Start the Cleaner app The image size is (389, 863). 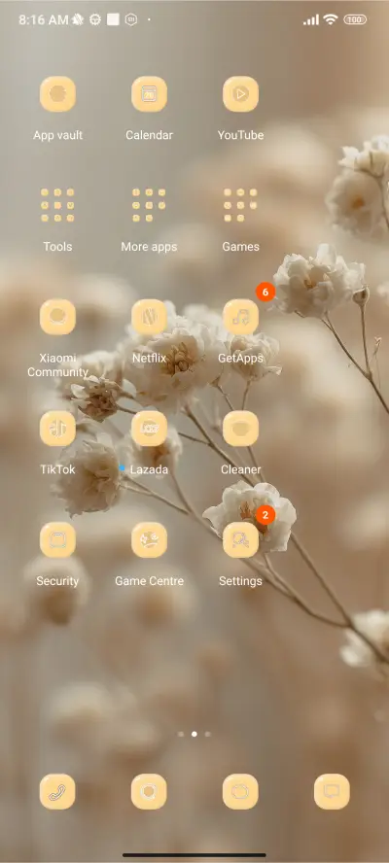coord(241,429)
